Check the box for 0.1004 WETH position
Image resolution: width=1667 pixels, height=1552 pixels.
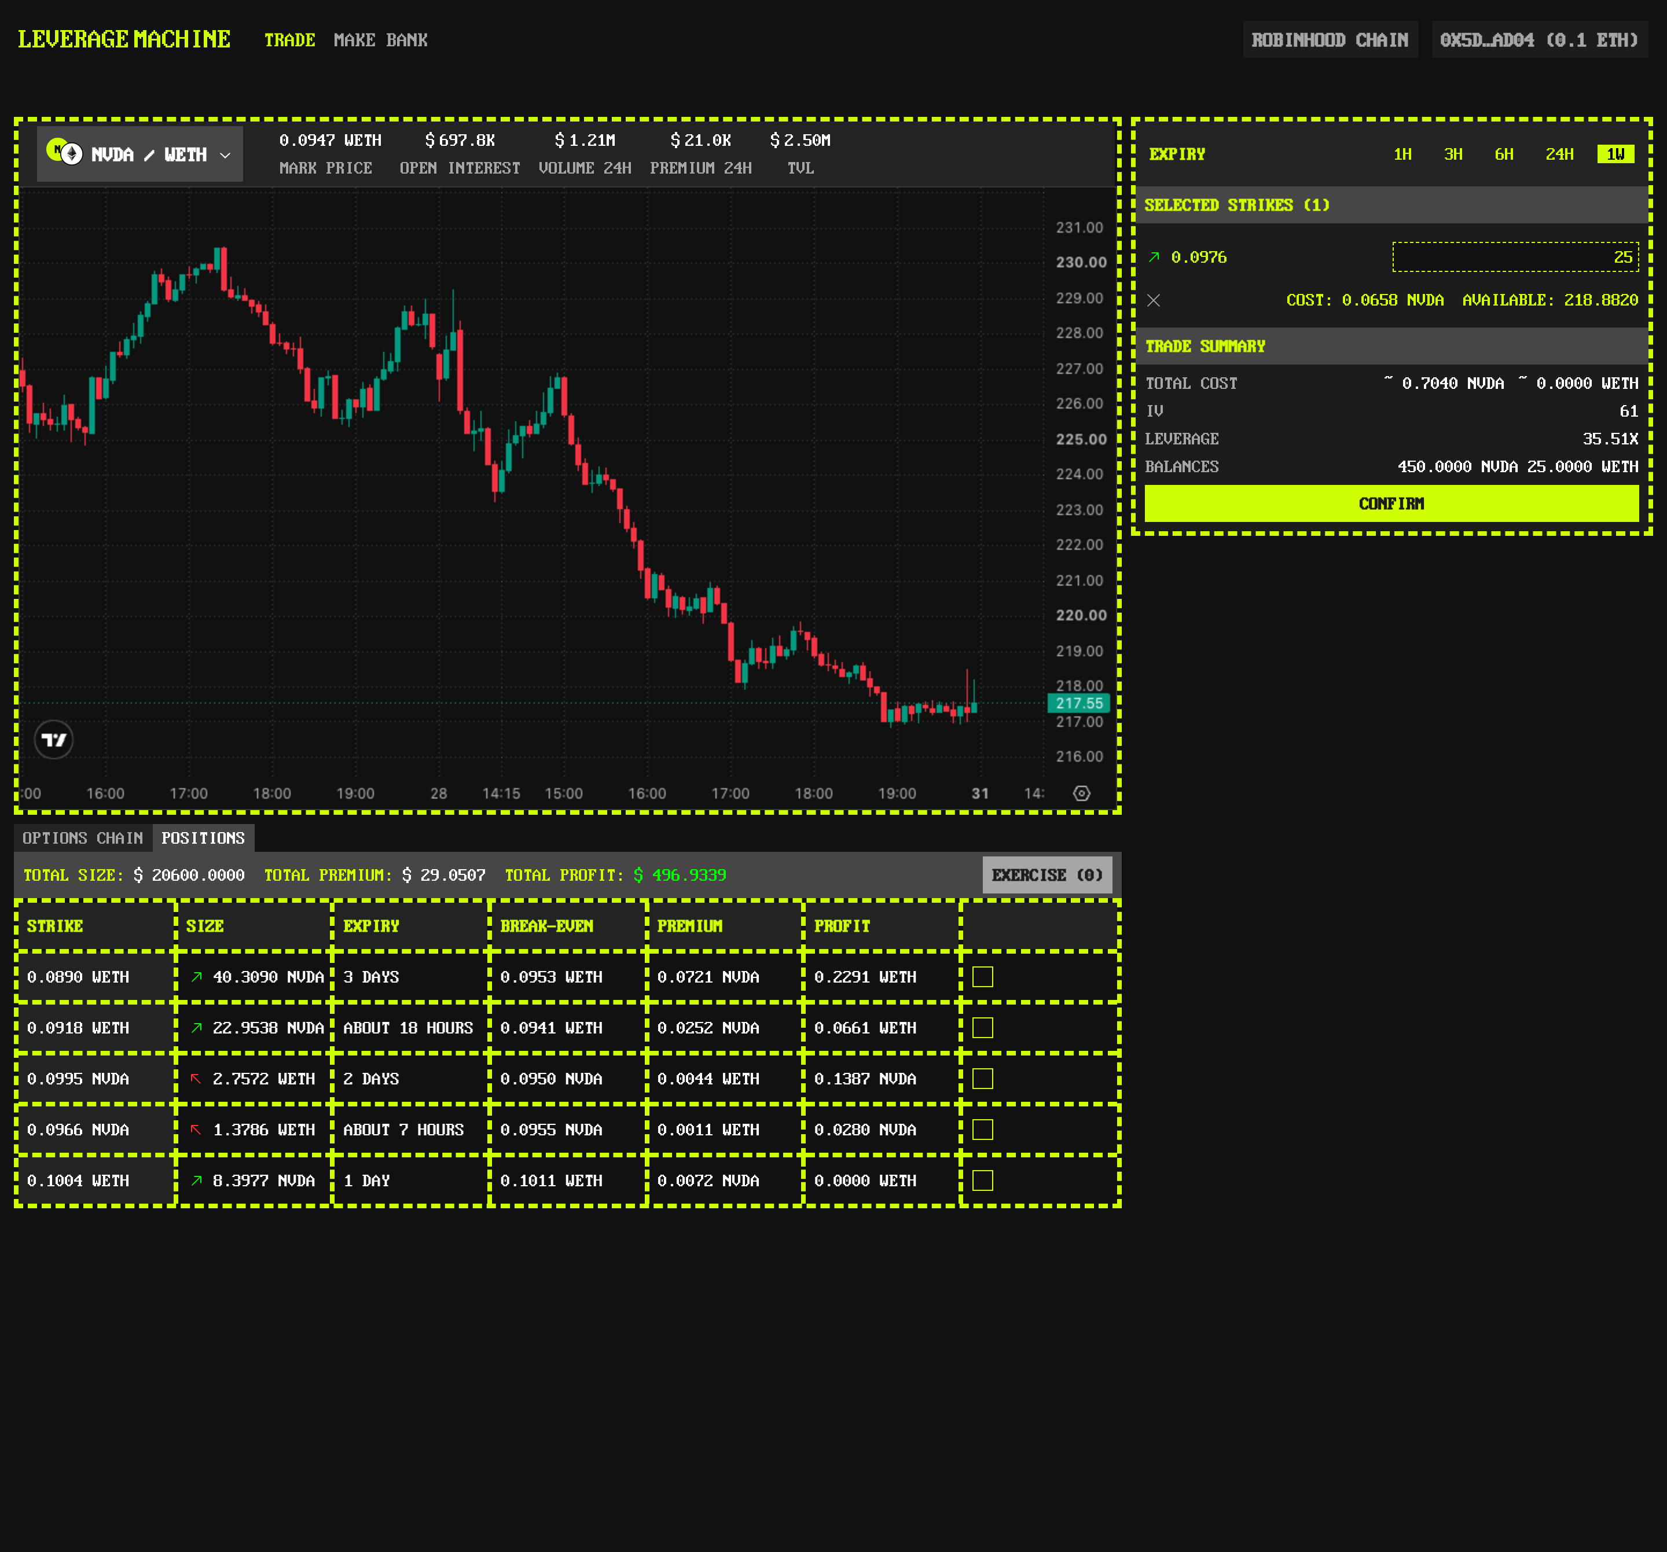[x=983, y=1180]
